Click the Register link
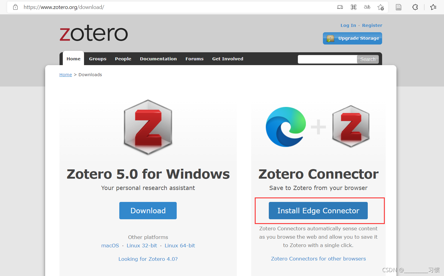The width and height of the screenshot is (444, 276). point(372,25)
